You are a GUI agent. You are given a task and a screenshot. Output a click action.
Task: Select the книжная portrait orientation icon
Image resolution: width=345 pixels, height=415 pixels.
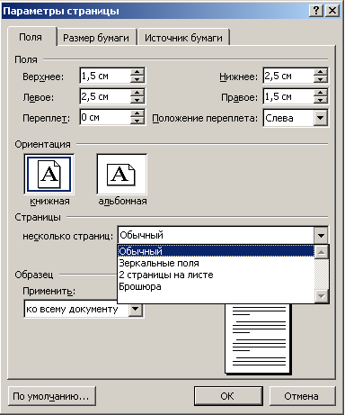(x=49, y=175)
